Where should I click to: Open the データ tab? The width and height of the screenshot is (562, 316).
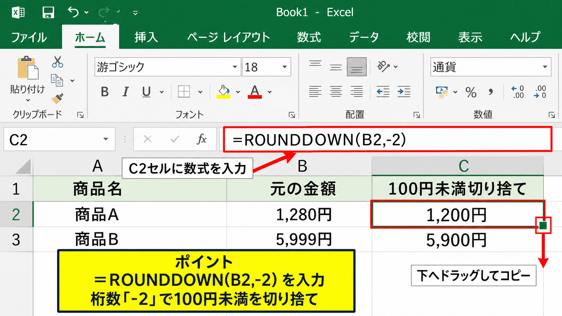click(364, 37)
